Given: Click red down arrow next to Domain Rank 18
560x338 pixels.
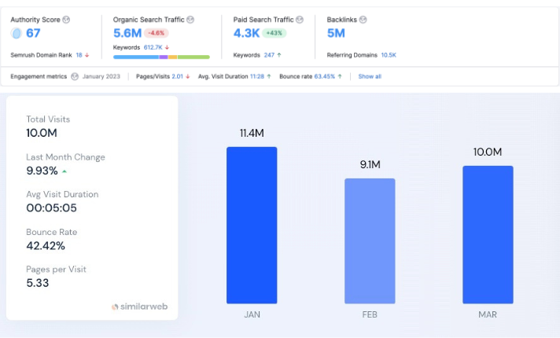Looking at the screenshot, I should 87,55.
